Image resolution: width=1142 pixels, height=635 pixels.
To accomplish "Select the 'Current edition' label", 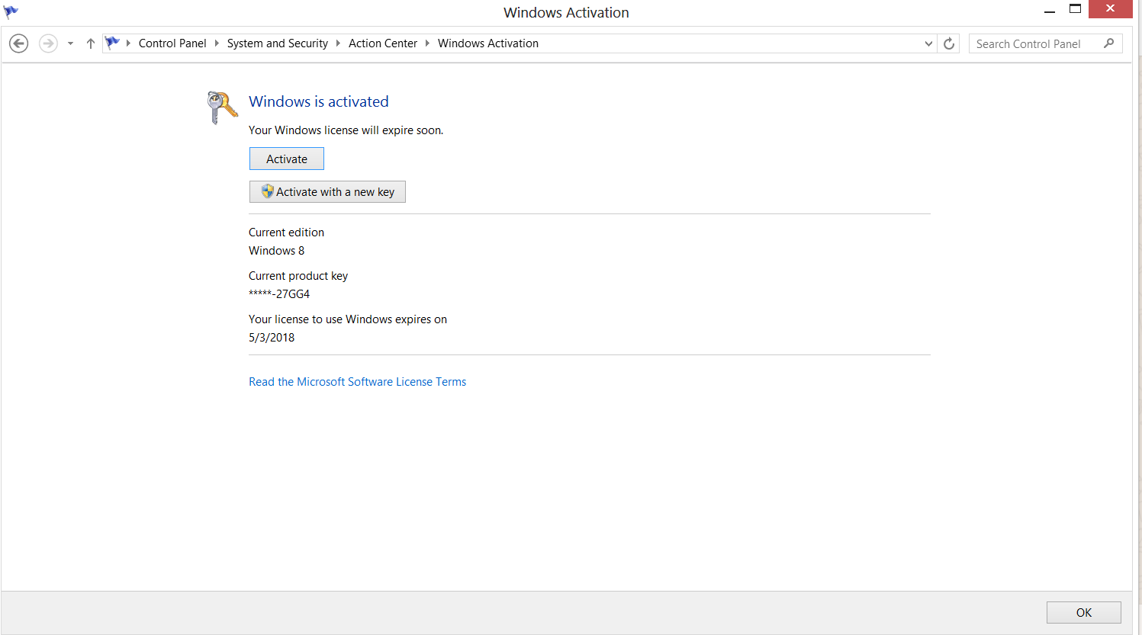I will [x=286, y=233].
